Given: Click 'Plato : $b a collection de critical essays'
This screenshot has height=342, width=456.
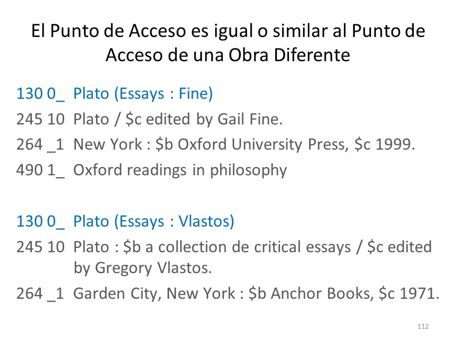Looking at the screenshot, I should [212, 247].
